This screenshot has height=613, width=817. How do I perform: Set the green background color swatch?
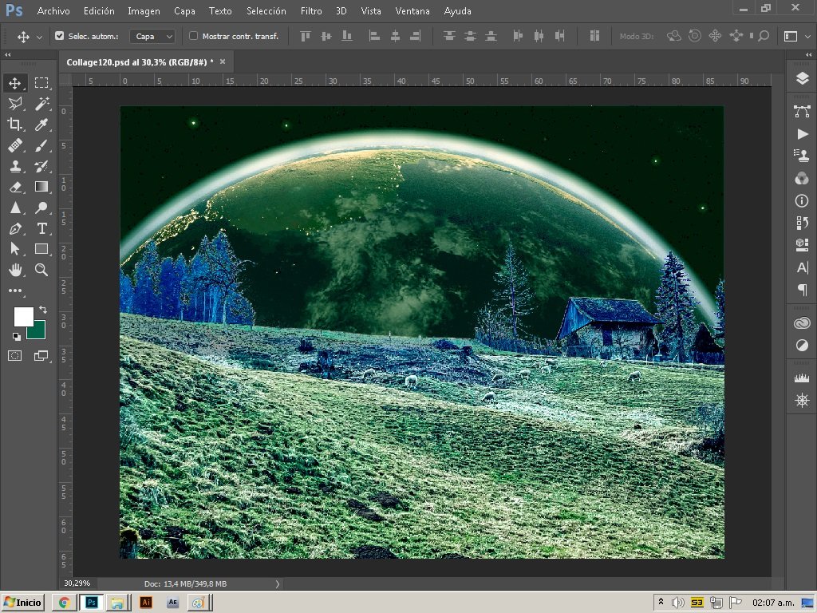39,332
